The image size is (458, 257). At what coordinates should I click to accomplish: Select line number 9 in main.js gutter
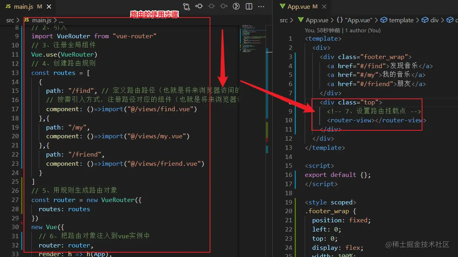(17, 36)
